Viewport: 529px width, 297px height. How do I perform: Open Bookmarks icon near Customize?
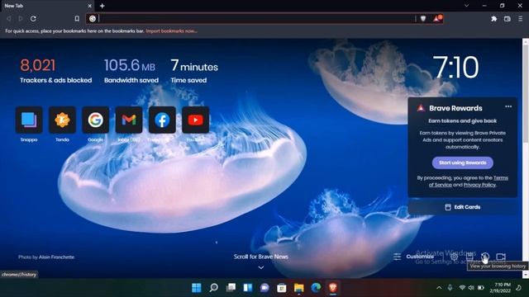pyautogui.click(x=469, y=257)
